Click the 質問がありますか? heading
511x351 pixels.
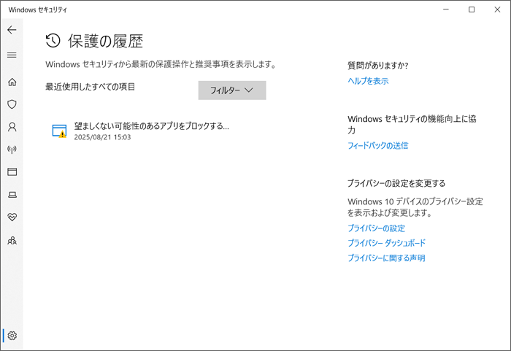point(377,66)
